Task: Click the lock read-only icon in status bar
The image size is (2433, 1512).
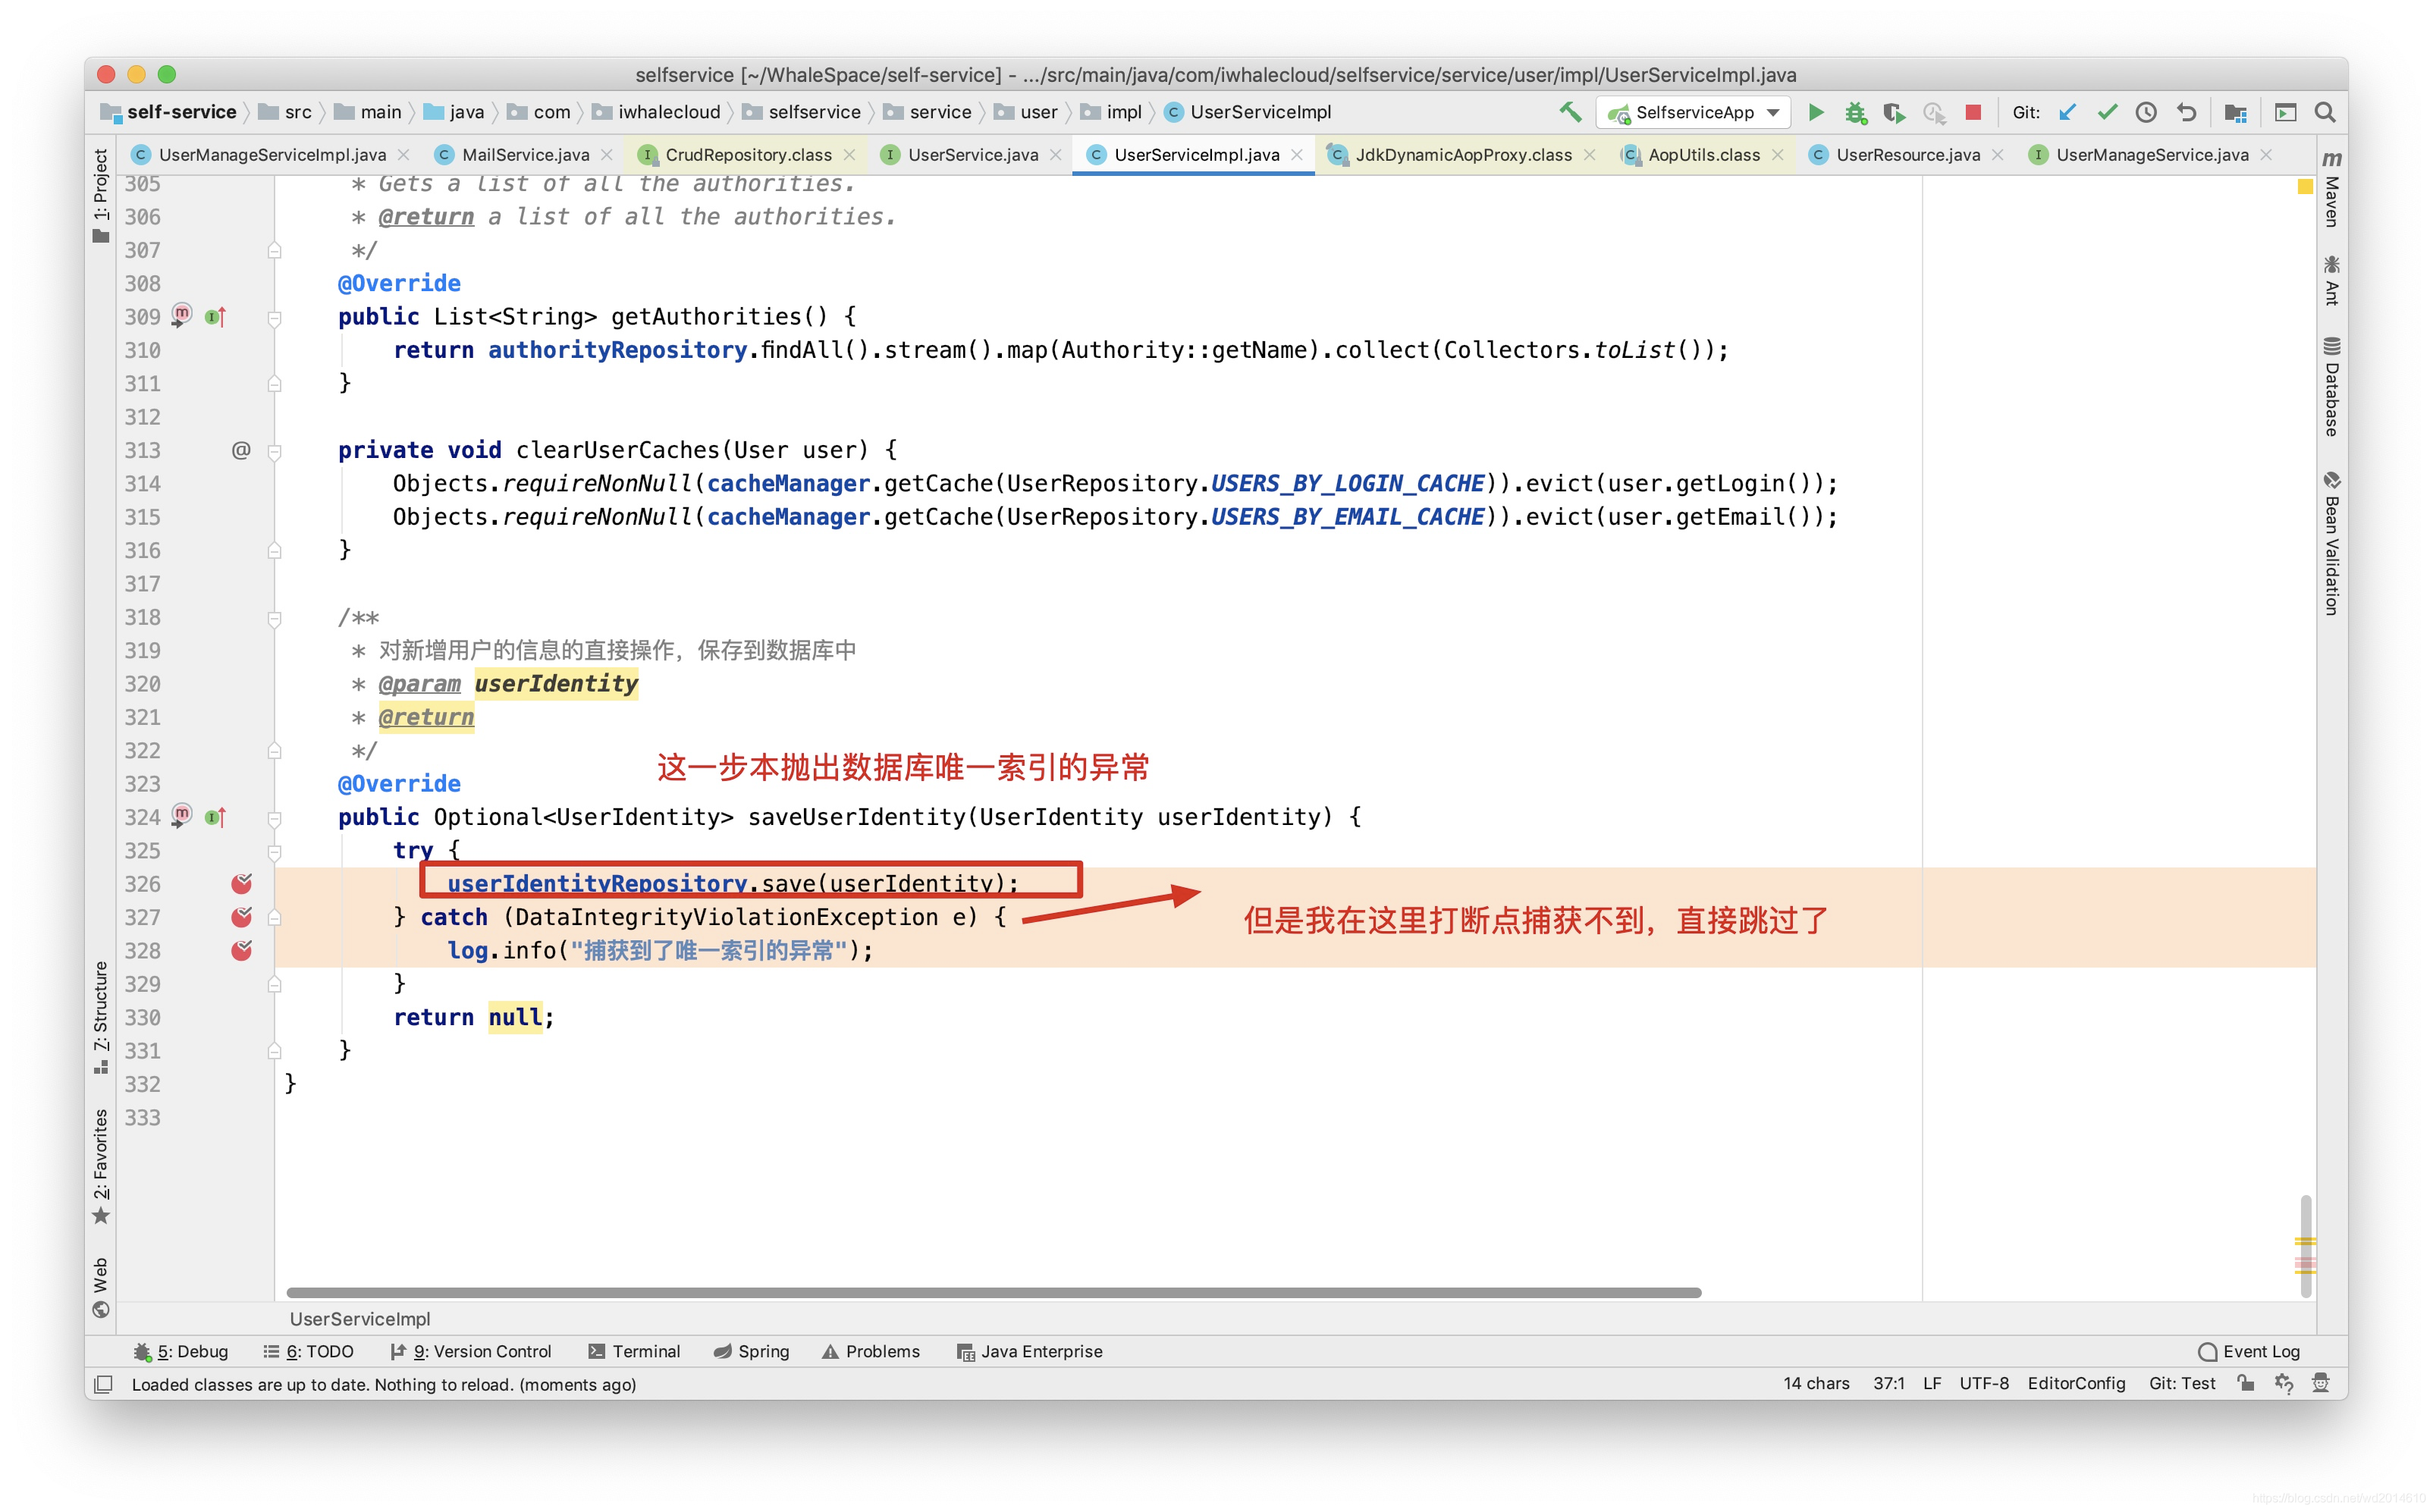Action: pyautogui.click(x=2246, y=1383)
